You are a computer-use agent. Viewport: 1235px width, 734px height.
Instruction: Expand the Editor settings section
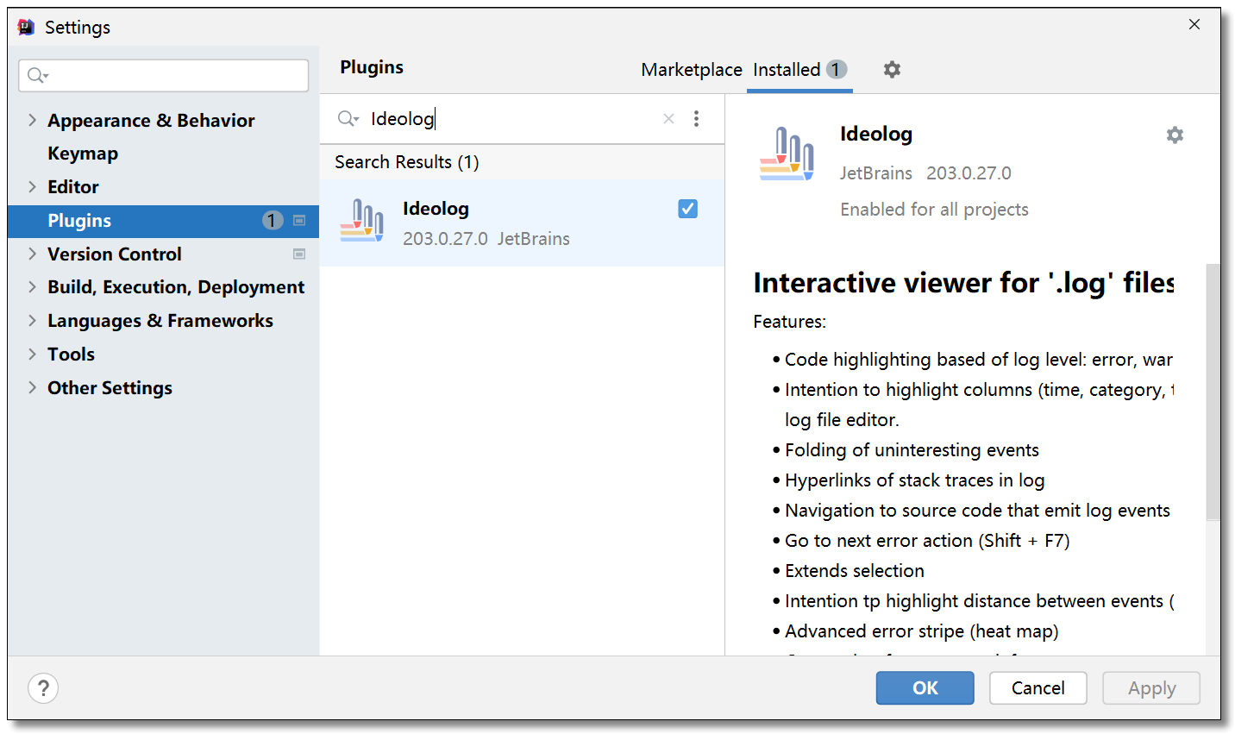(32, 186)
